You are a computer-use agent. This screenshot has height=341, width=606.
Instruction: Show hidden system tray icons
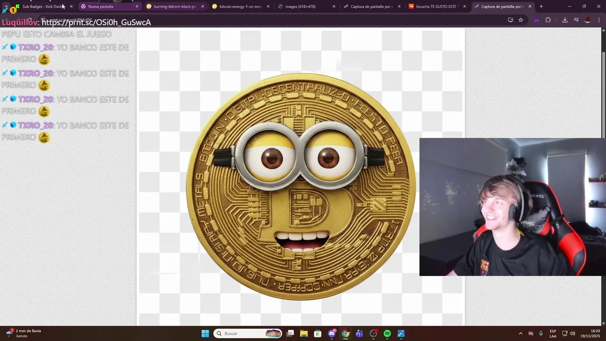(520, 333)
